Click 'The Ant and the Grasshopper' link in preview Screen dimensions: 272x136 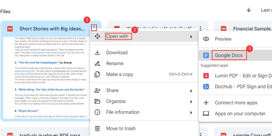(x=38, y=63)
